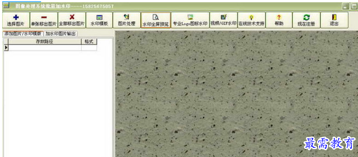Click 现在注册 register now

click(306, 20)
